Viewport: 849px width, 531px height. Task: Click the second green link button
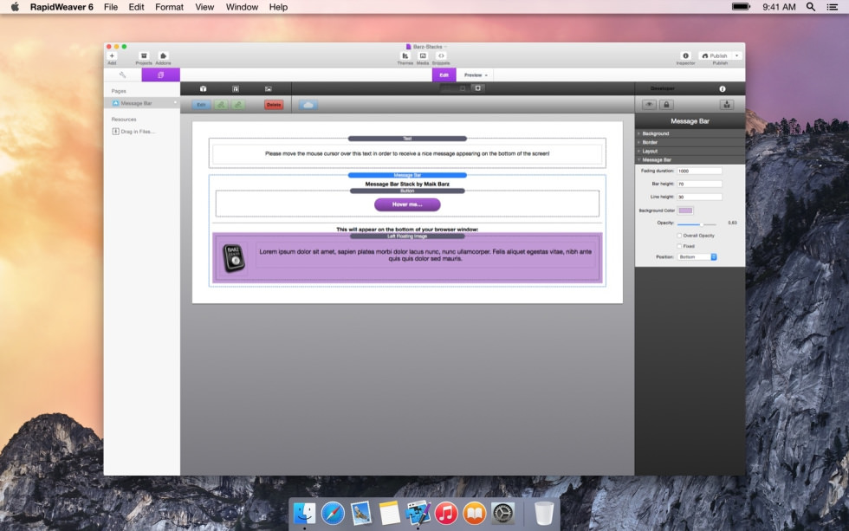click(x=238, y=105)
